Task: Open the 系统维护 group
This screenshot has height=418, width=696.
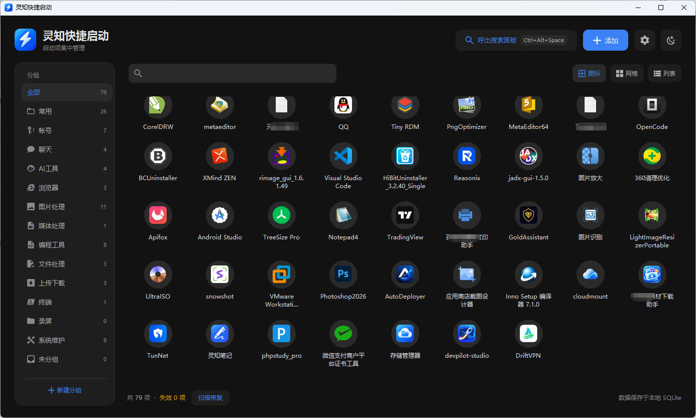Action: pos(67,340)
